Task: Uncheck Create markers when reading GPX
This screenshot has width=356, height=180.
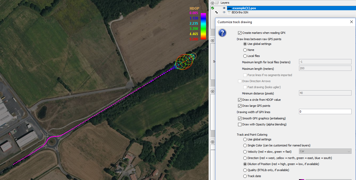Action: [x=240, y=33]
